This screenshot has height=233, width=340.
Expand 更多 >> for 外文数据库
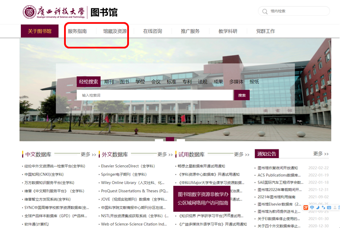165,155
